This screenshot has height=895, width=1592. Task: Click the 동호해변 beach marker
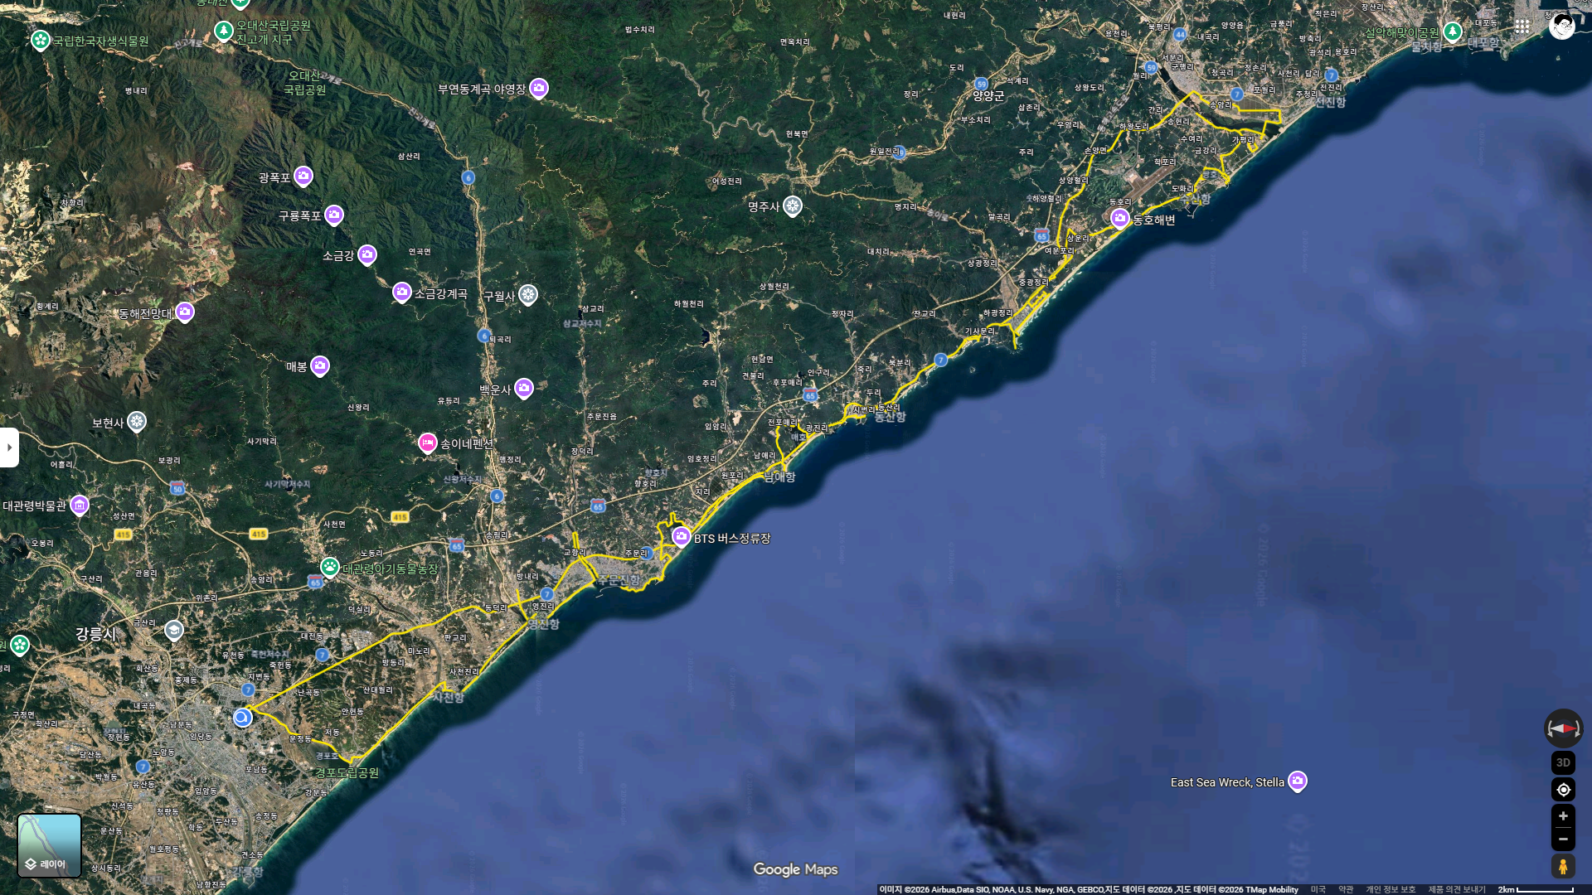1120,217
